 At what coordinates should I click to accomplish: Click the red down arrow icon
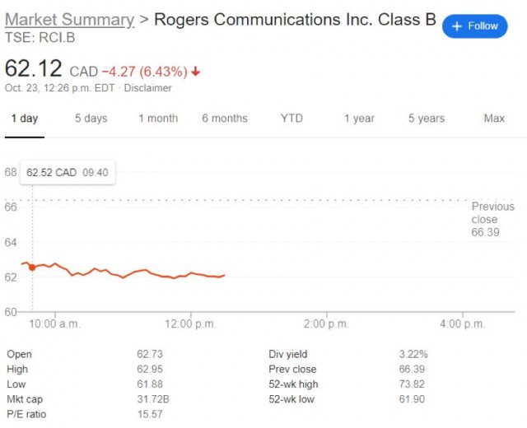tap(196, 72)
